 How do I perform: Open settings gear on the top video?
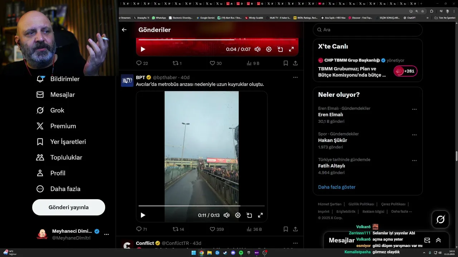[269, 49]
